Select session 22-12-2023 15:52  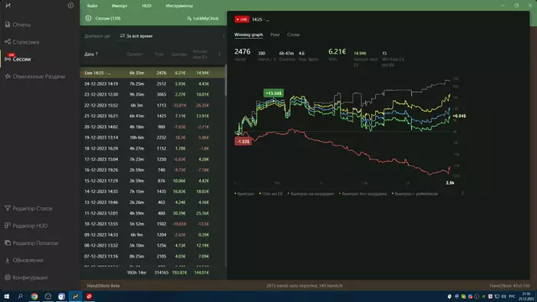tap(153, 105)
